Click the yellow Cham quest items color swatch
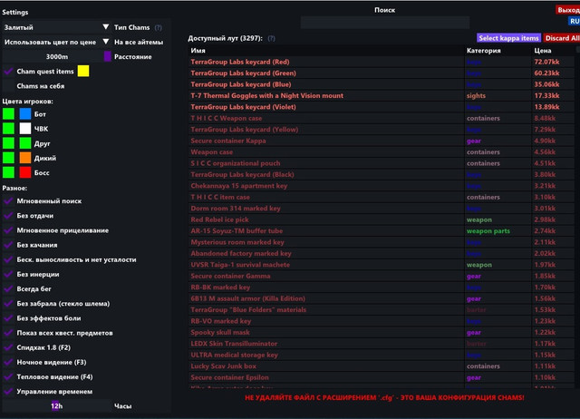The height and width of the screenshot is (419, 580). [x=83, y=71]
